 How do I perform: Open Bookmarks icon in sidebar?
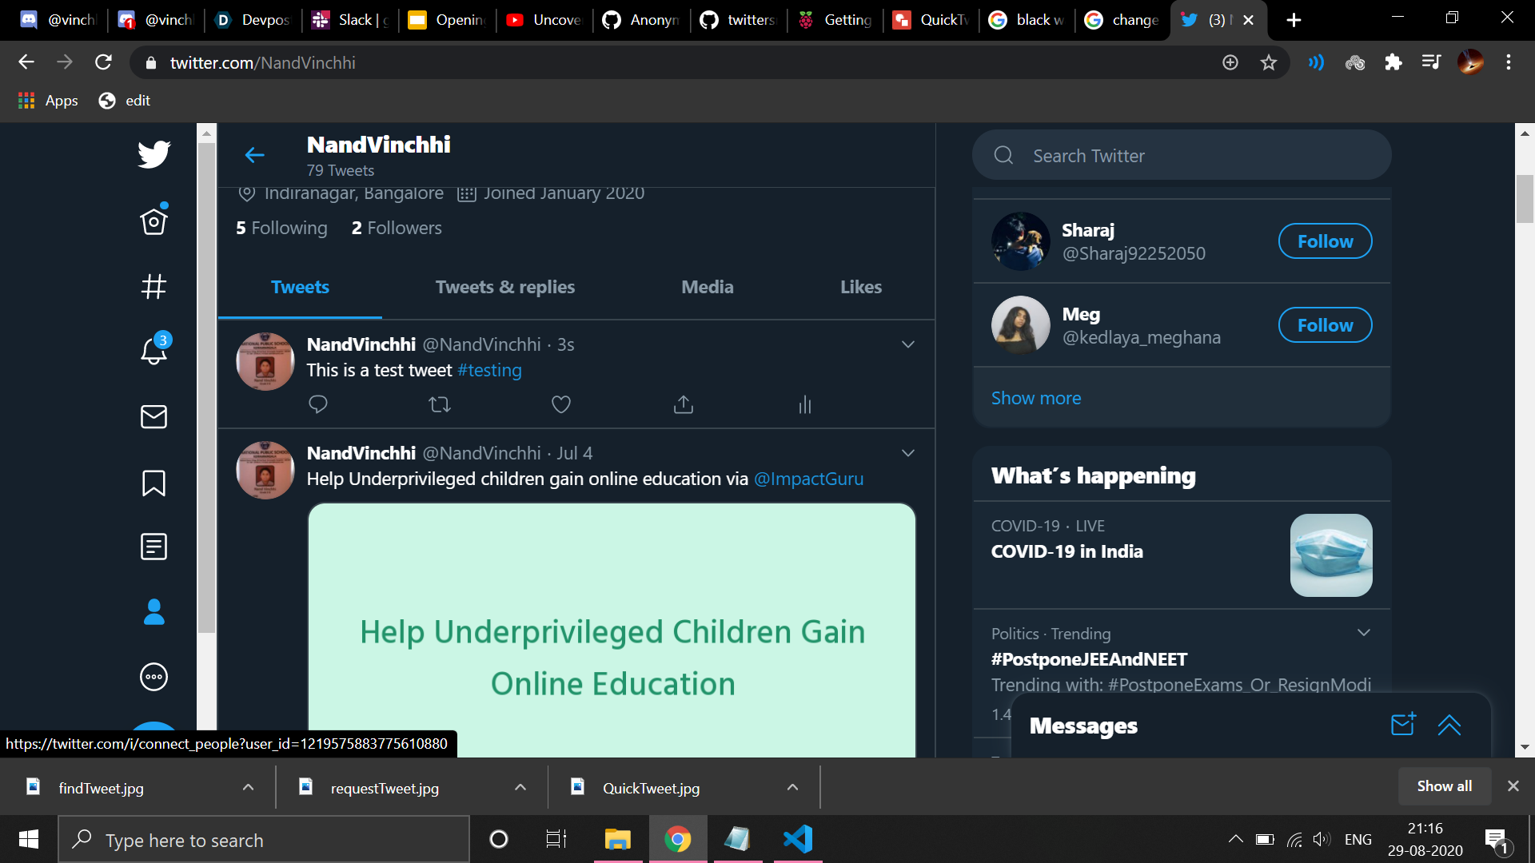(153, 483)
